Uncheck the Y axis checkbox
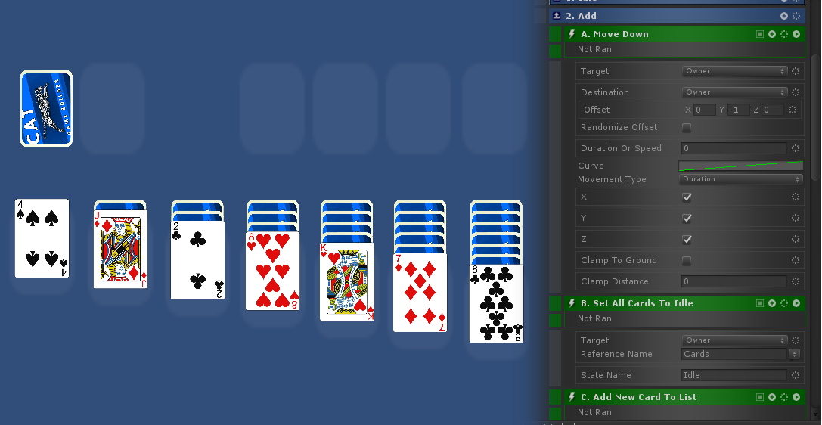 686,218
